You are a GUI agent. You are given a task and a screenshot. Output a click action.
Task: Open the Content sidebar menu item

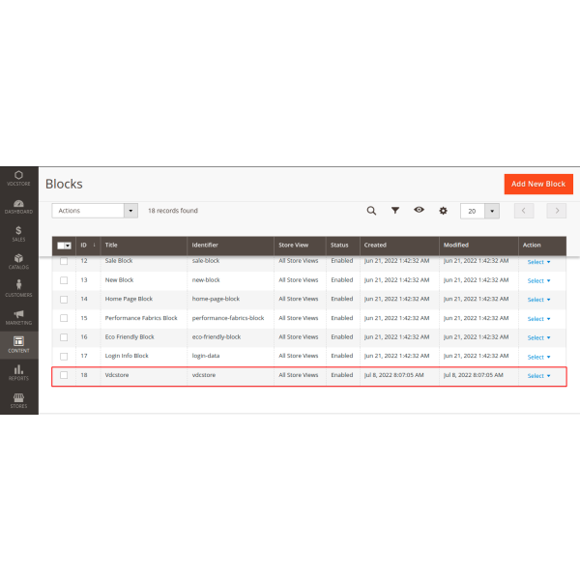click(18, 345)
